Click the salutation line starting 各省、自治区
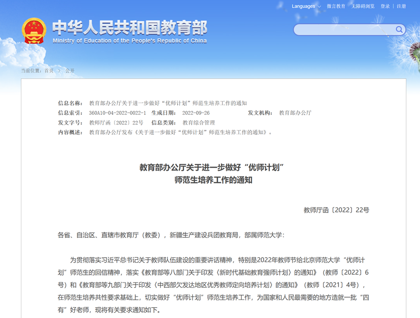420x318 pixels. click(x=171, y=235)
